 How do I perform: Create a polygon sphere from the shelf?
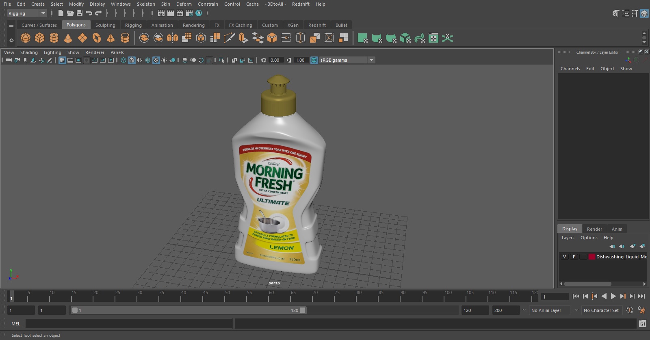coord(26,38)
